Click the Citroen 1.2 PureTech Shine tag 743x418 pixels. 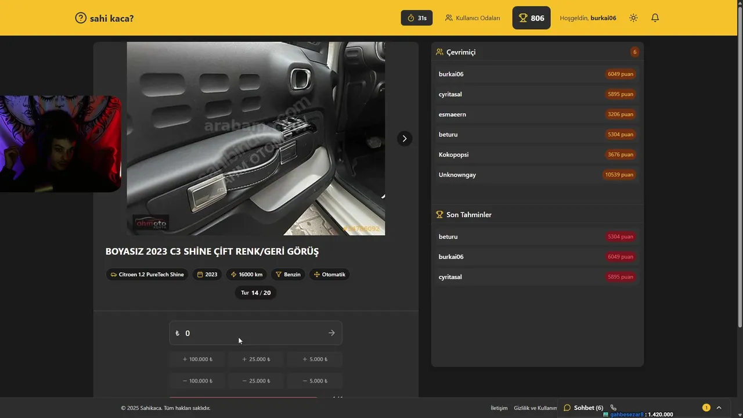(147, 275)
